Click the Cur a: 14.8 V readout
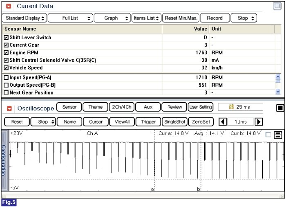The width and height of the screenshot is (286, 207). (x=174, y=133)
